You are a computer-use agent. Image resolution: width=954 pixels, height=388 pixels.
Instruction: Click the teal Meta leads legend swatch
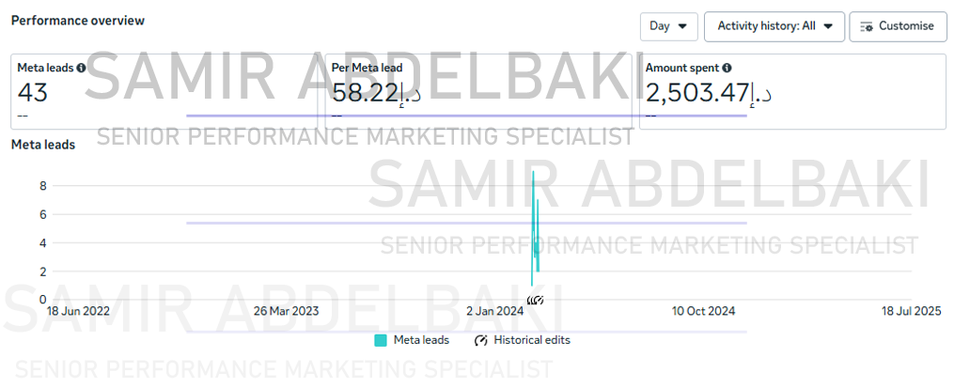[x=381, y=340]
